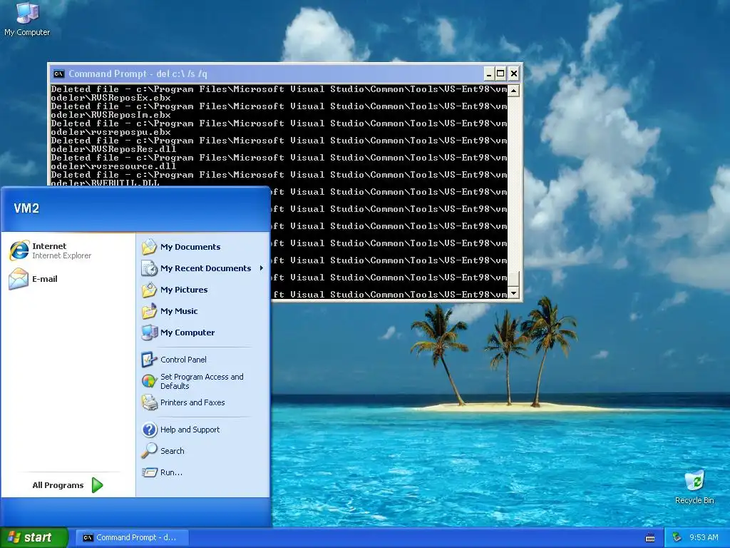This screenshot has width=730, height=548.
Task: Click the line ending in RVSReposEx.ebx
Action: coord(110,98)
